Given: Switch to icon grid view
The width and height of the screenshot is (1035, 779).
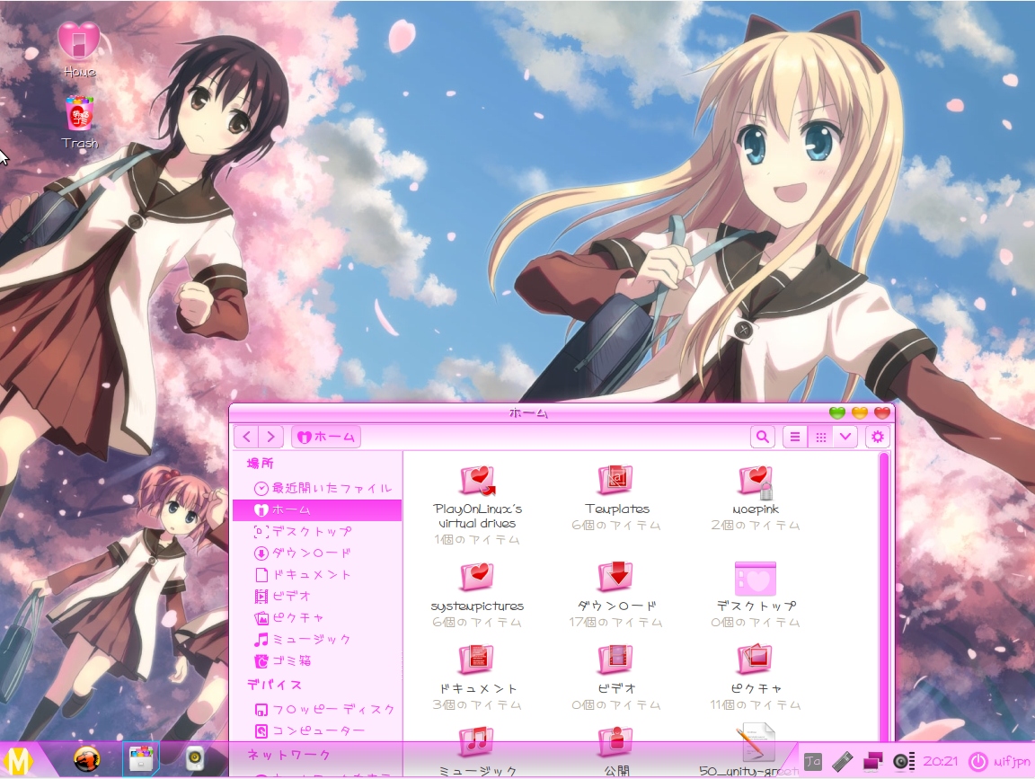Looking at the screenshot, I should [820, 437].
